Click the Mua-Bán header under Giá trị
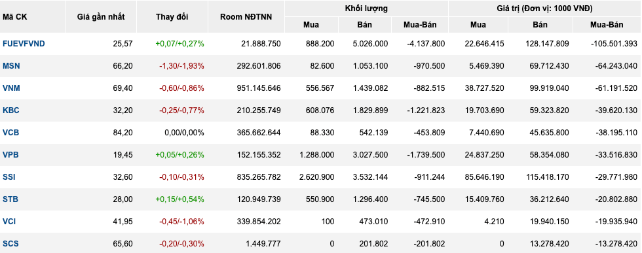 point(607,25)
